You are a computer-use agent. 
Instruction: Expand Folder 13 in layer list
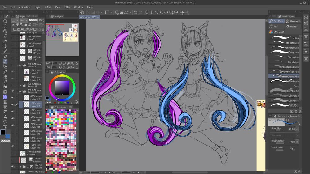pos(20,85)
